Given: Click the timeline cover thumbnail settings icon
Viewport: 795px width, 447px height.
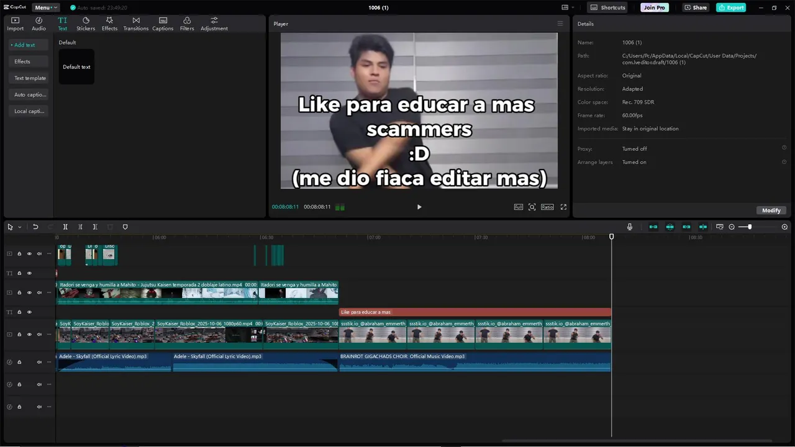Looking at the screenshot, I should point(720,227).
